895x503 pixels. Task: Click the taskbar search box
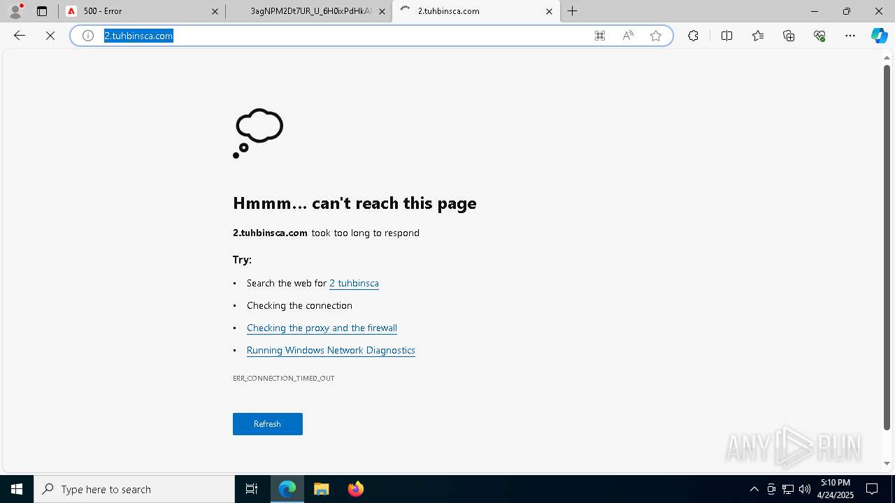[134, 489]
